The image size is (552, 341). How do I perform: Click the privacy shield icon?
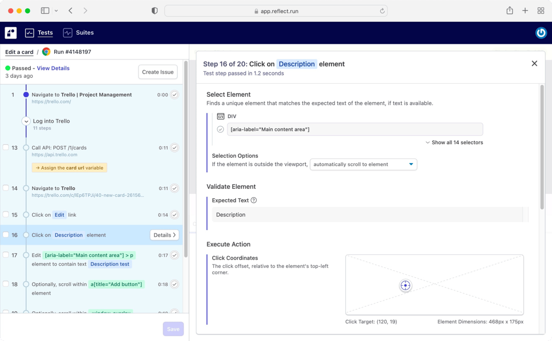click(x=155, y=11)
